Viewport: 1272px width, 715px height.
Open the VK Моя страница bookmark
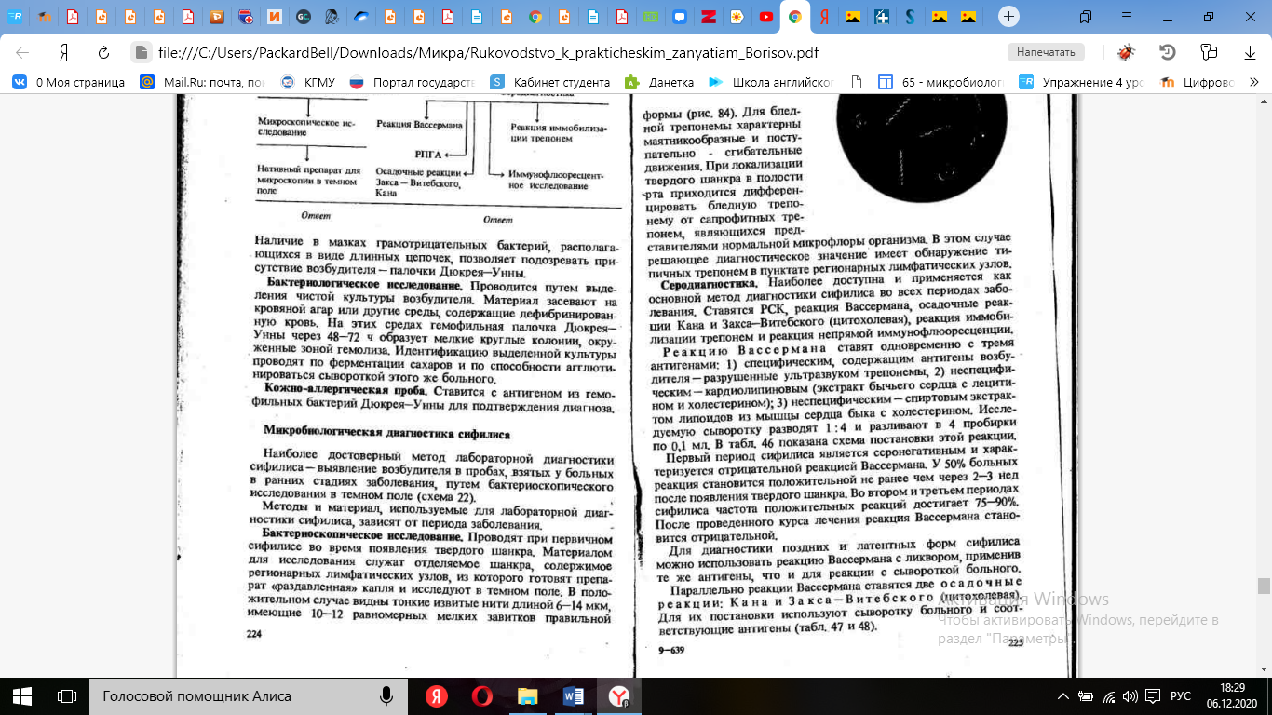[x=68, y=82]
